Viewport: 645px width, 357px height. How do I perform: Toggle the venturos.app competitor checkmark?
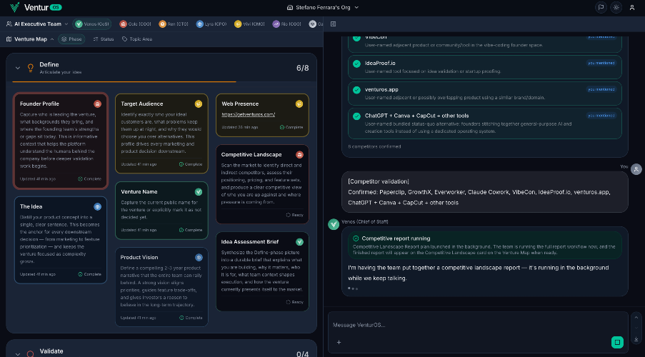click(x=356, y=90)
